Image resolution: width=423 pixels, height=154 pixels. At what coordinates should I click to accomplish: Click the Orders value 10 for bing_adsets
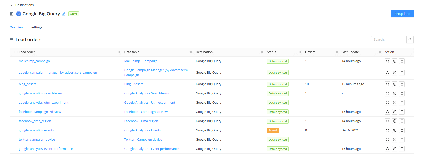pos(307,84)
